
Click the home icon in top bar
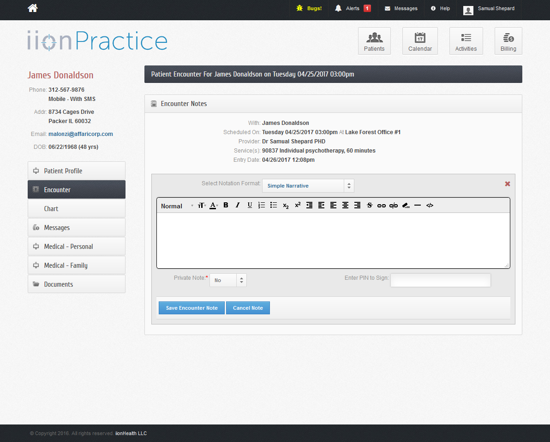click(33, 8)
